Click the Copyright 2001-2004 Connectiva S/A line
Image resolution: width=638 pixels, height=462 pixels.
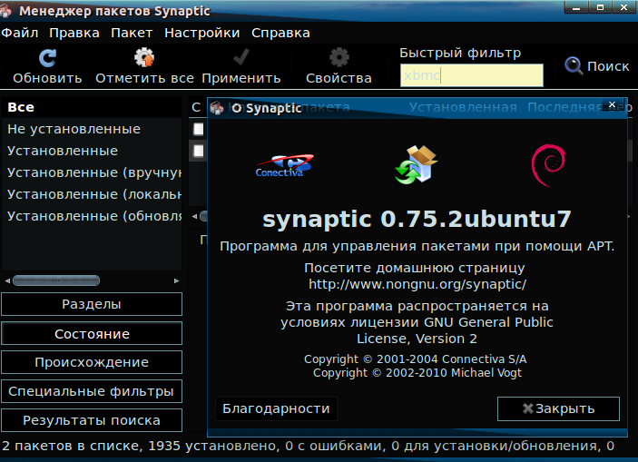click(415, 359)
